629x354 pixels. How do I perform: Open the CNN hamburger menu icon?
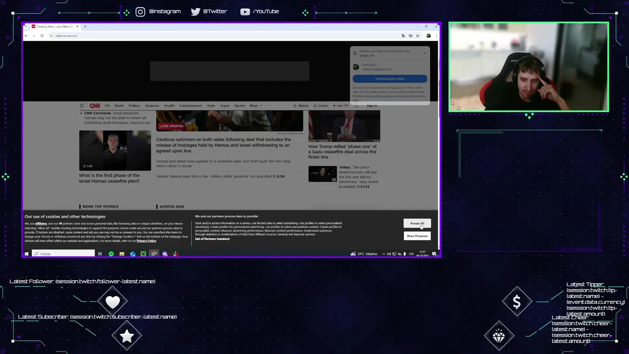(x=82, y=106)
